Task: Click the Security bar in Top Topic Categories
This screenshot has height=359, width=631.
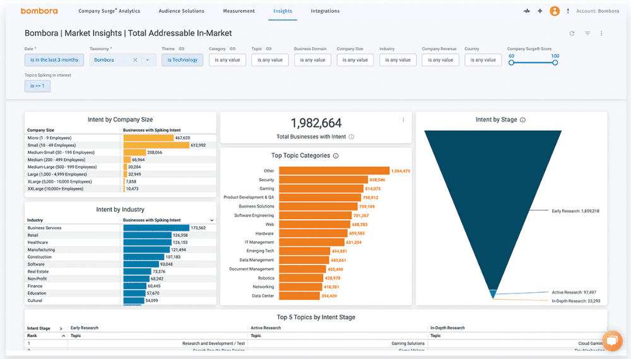Action: 323,179
